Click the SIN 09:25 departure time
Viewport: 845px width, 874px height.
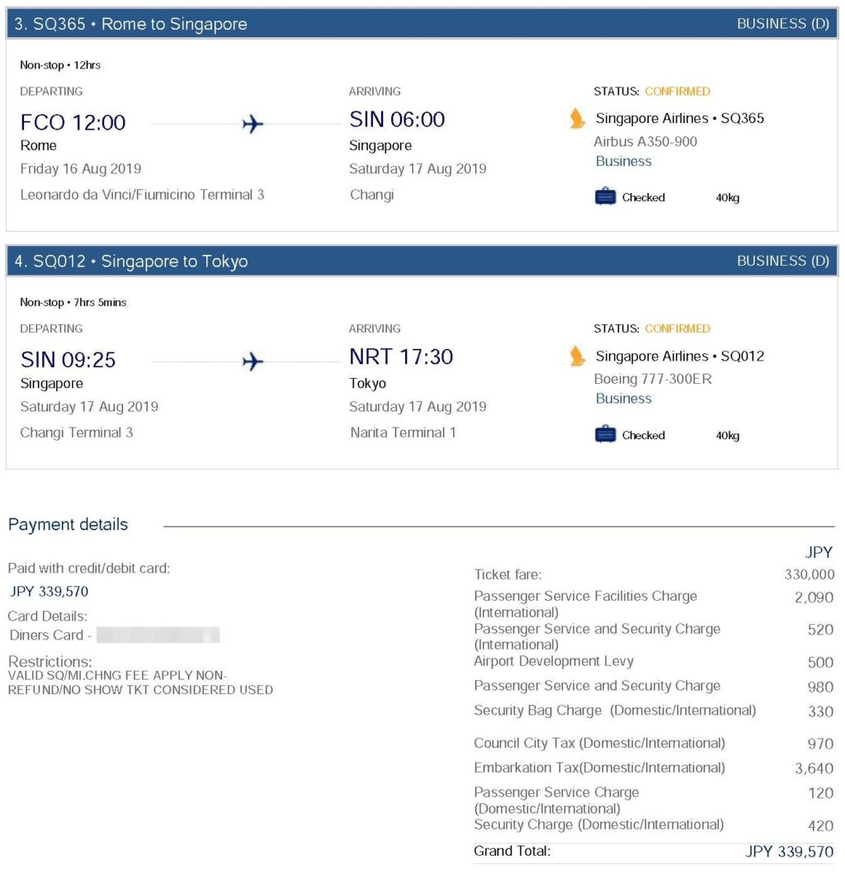[68, 360]
